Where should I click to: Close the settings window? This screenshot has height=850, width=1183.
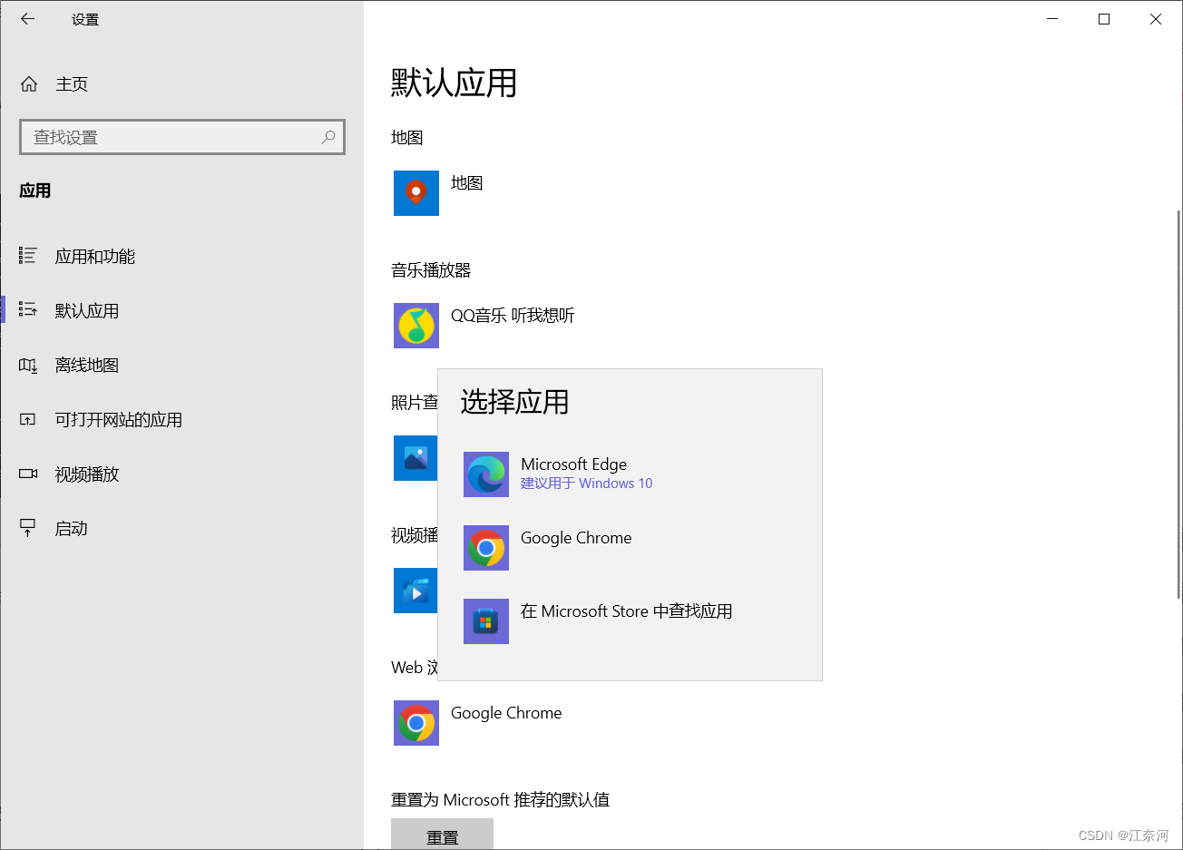pyautogui.click(x=1156, y=19)
